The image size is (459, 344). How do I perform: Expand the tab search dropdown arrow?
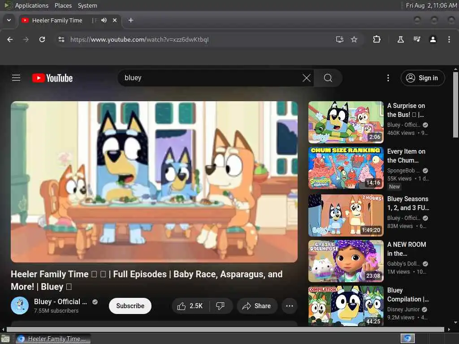pos(9,20)
